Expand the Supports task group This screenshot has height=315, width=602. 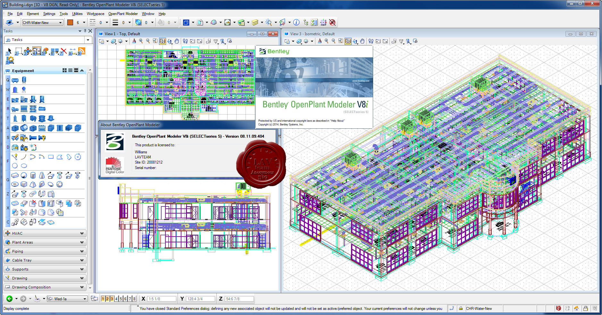(45, 269)
